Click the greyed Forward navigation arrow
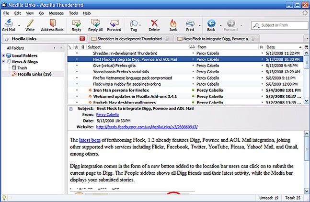This screenshot has width=310, height=202. [x=231, y=25]
